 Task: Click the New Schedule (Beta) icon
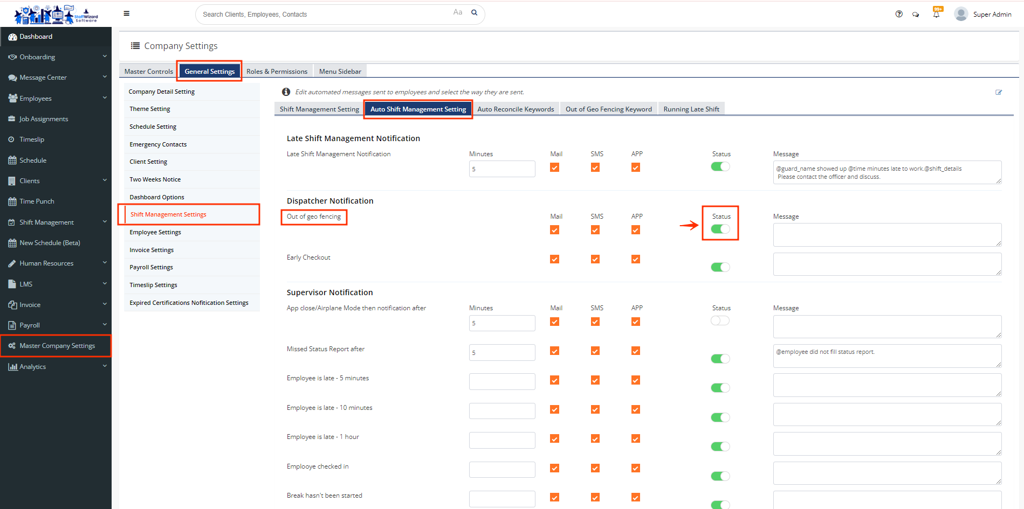12,243
